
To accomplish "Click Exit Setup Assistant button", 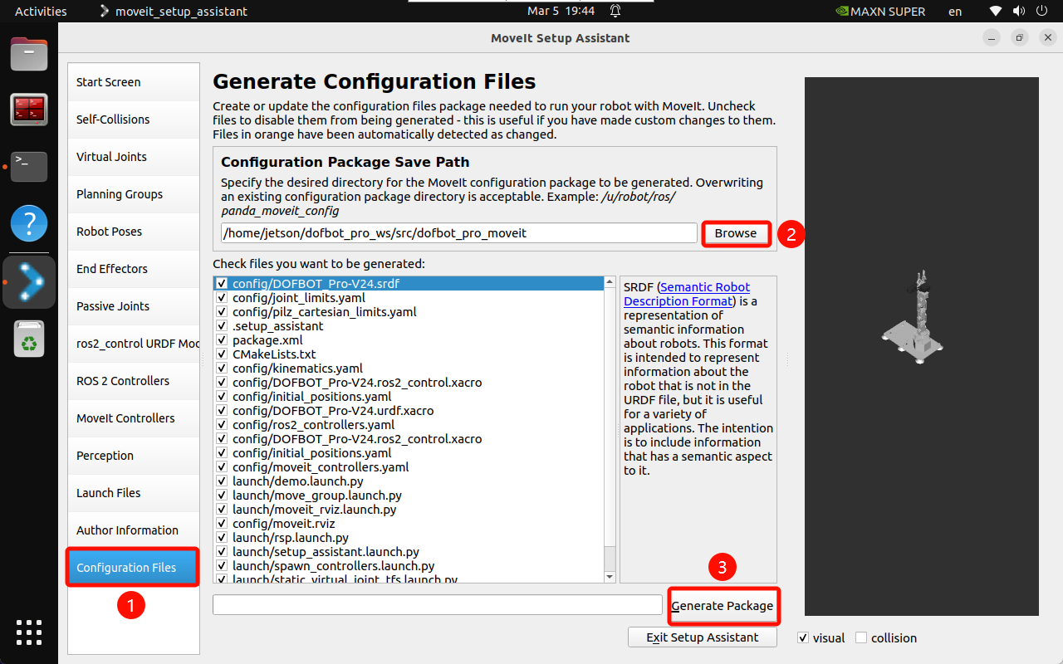I will (703, 637).
